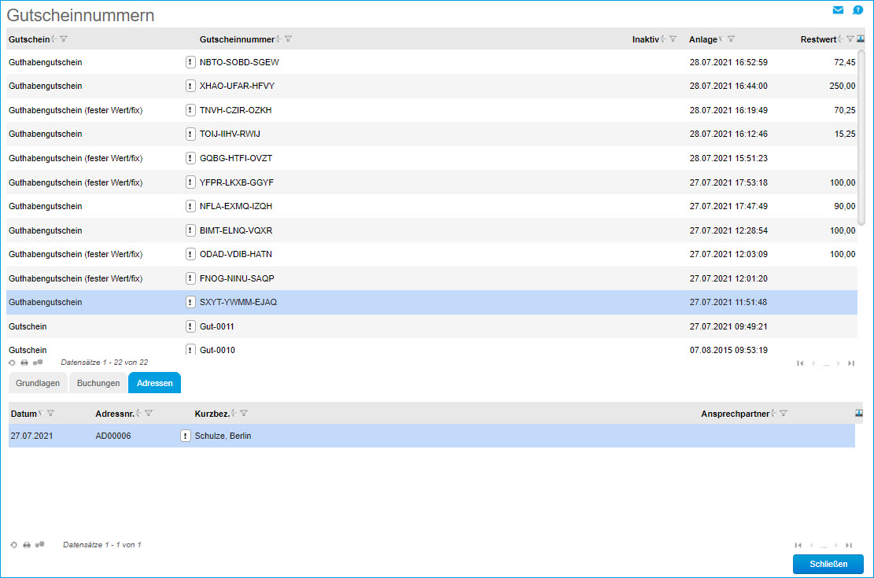Image resolution: width=874 pixels, height=578 pixels.
Task: Jump to last page of voucher list
Action: (851, 363)
